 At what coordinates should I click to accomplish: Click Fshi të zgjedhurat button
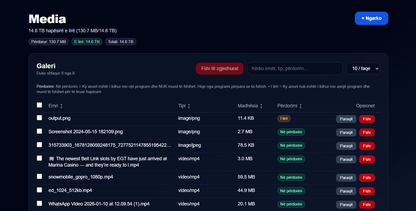pos(220,68)
